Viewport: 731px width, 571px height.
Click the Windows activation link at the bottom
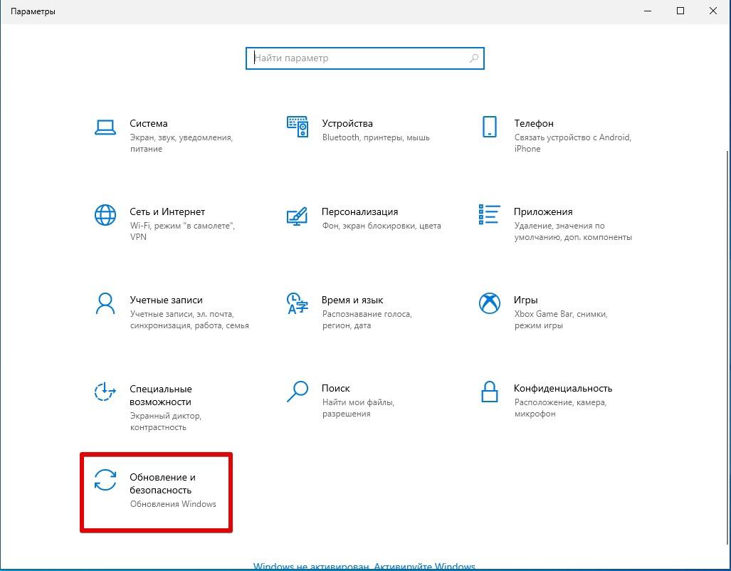coord(364,566)
